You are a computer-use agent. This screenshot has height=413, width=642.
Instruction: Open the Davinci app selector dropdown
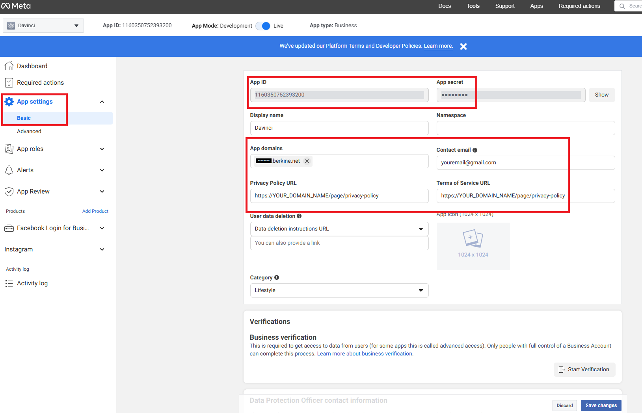[x=43, y=26]
